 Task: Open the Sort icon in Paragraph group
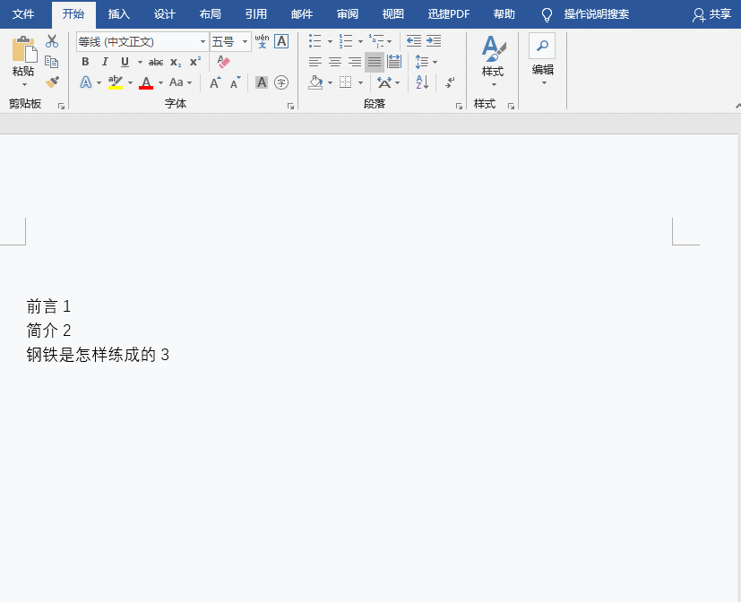[x=420, y=82]
